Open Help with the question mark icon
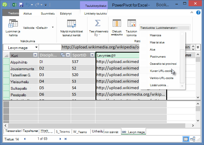The height and width of the screenshot is (145, 204). 198,12
